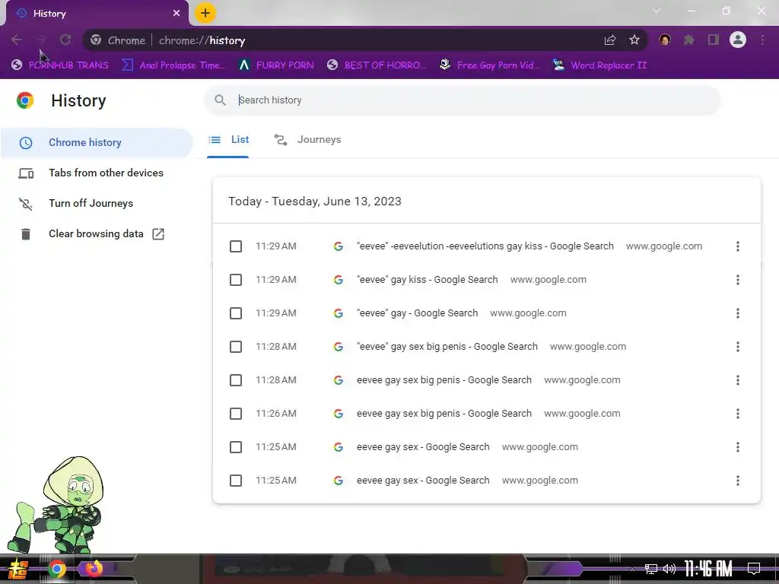Open a new tab with the yellow plus button
The width and height of the screenshot is (779, 584).
point(205,13)
